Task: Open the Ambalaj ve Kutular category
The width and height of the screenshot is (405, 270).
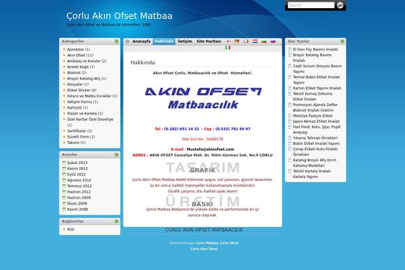Action: [84, 61]
